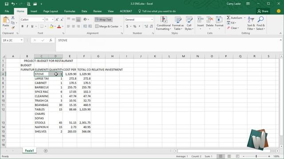Click the zoom slider handle
This screenshot has width=284, height=159.
coord(256,156)
